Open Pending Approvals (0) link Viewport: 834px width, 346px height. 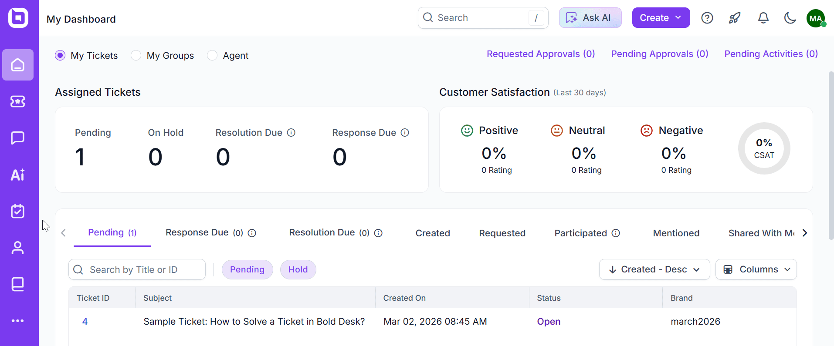coord(659,54)
